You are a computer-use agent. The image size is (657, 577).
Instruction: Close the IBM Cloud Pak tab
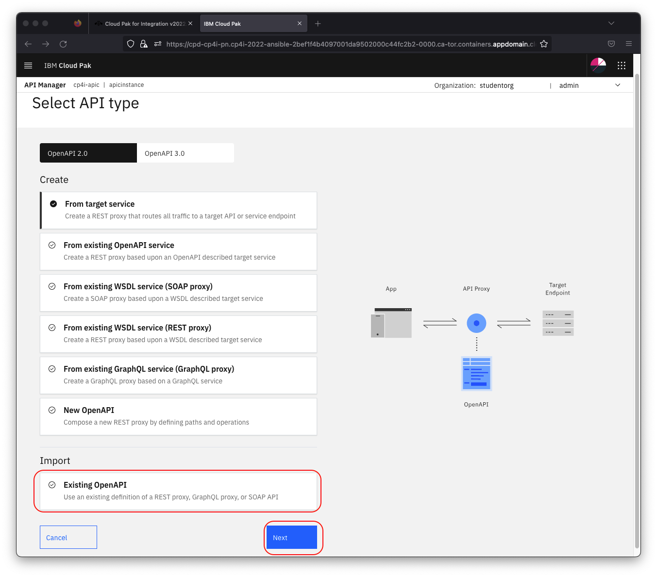click(300, 23)
